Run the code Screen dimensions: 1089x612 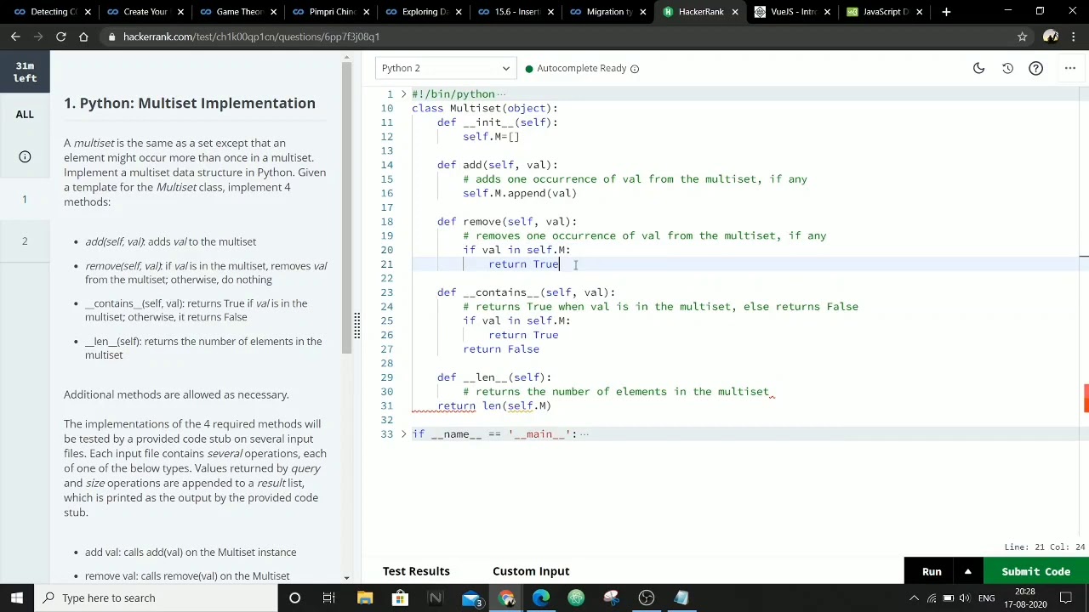tap(932, 572)
